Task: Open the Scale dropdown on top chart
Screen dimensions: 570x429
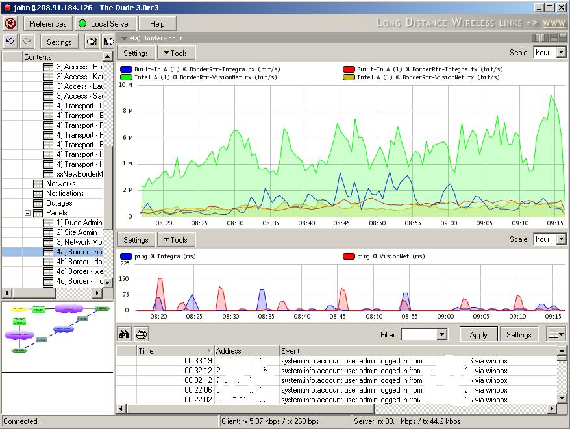Action: pyautogui.click(x=561, y=53)
